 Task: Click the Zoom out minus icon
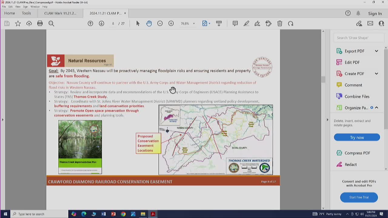point(160,24)
